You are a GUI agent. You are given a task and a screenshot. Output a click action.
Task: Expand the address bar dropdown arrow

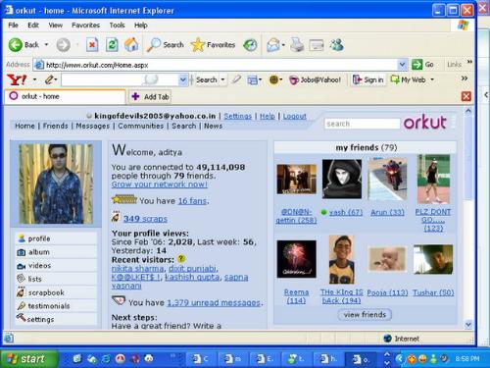(x=403, y=65)
